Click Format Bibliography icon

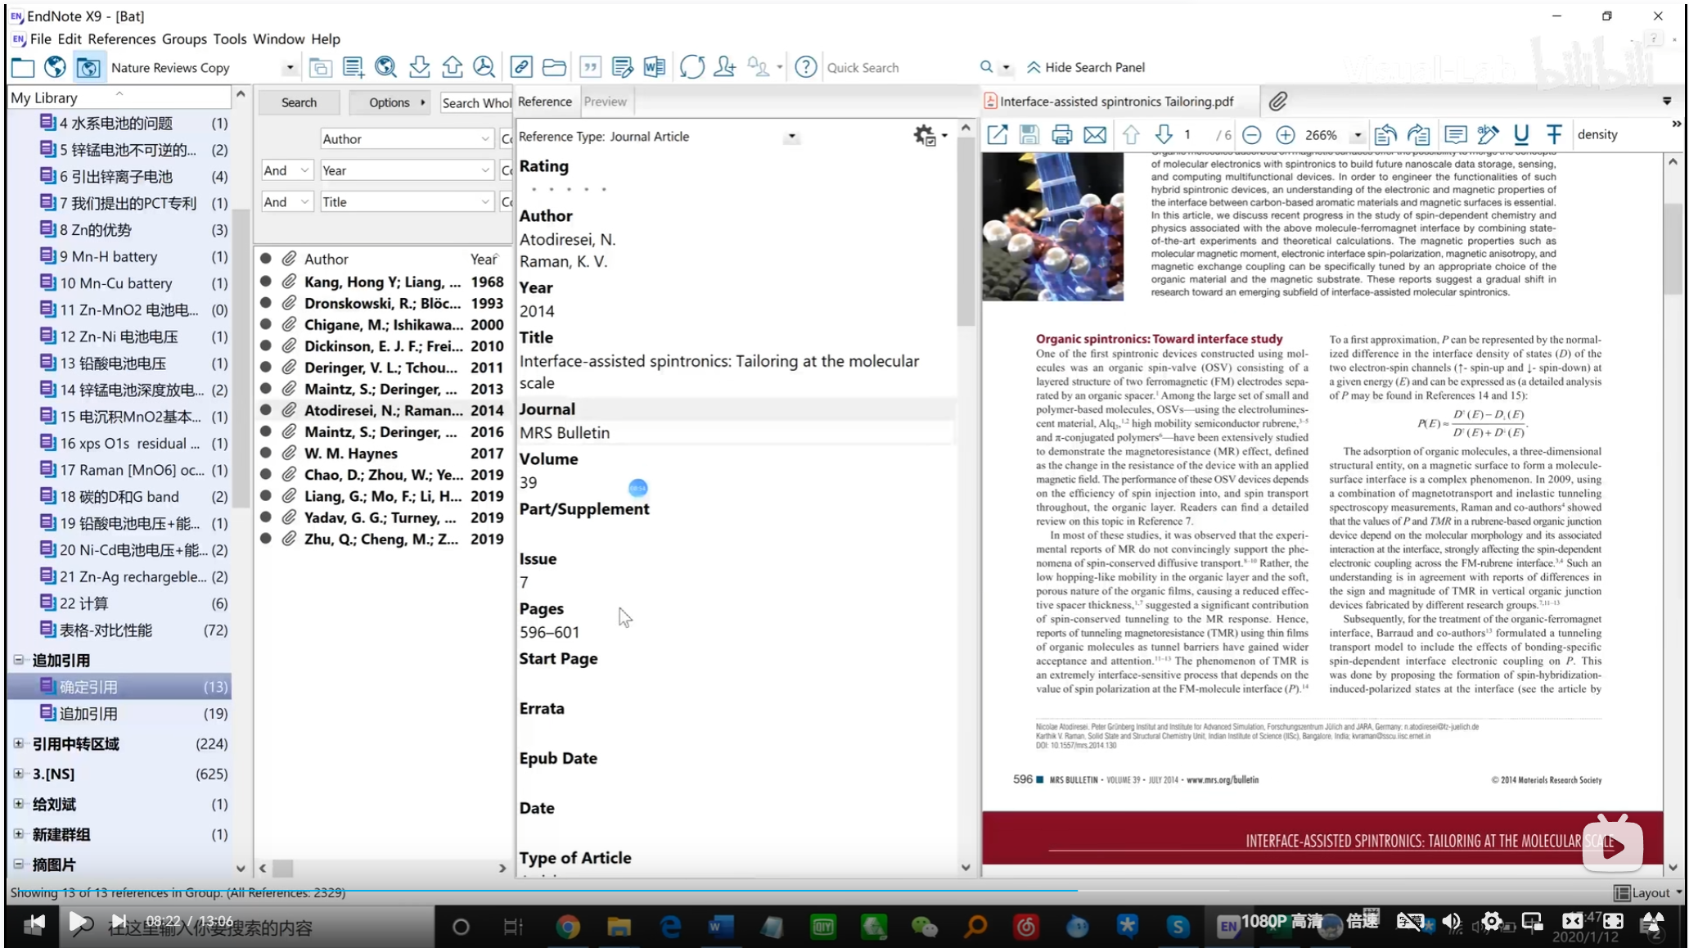pos(622,67)
